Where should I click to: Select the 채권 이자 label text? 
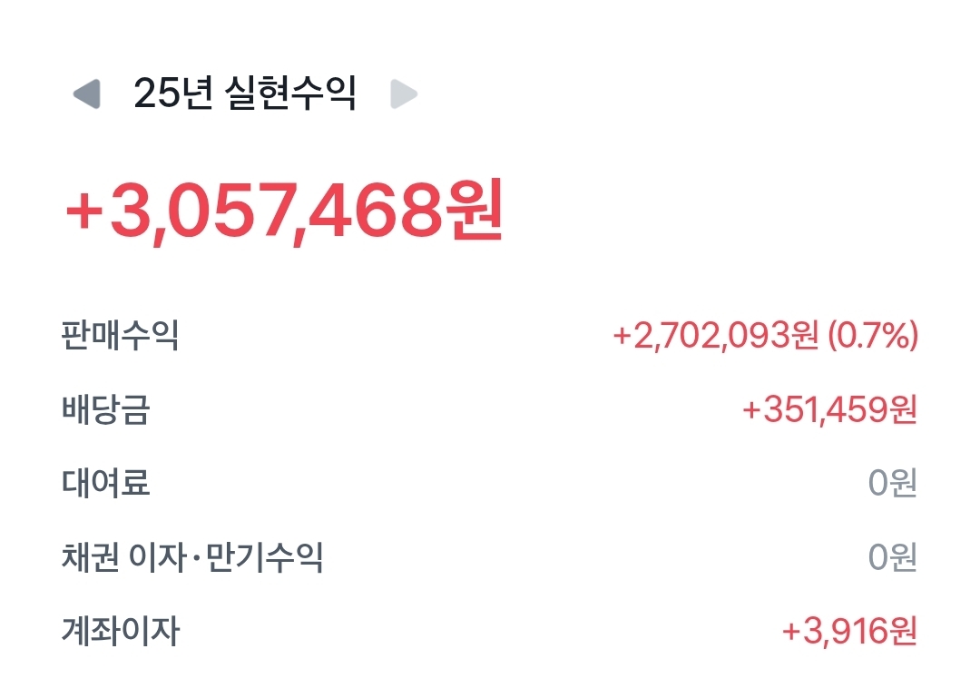click(124, 556)
